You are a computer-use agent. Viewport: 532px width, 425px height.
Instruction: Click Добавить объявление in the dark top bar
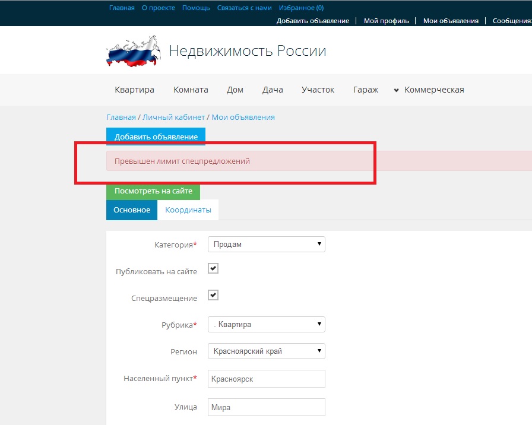pyautogui.click(x=313, y=21)
